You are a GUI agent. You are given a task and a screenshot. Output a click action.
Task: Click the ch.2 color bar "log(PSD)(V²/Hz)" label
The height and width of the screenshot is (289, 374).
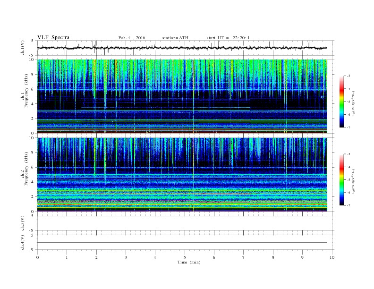353,181
